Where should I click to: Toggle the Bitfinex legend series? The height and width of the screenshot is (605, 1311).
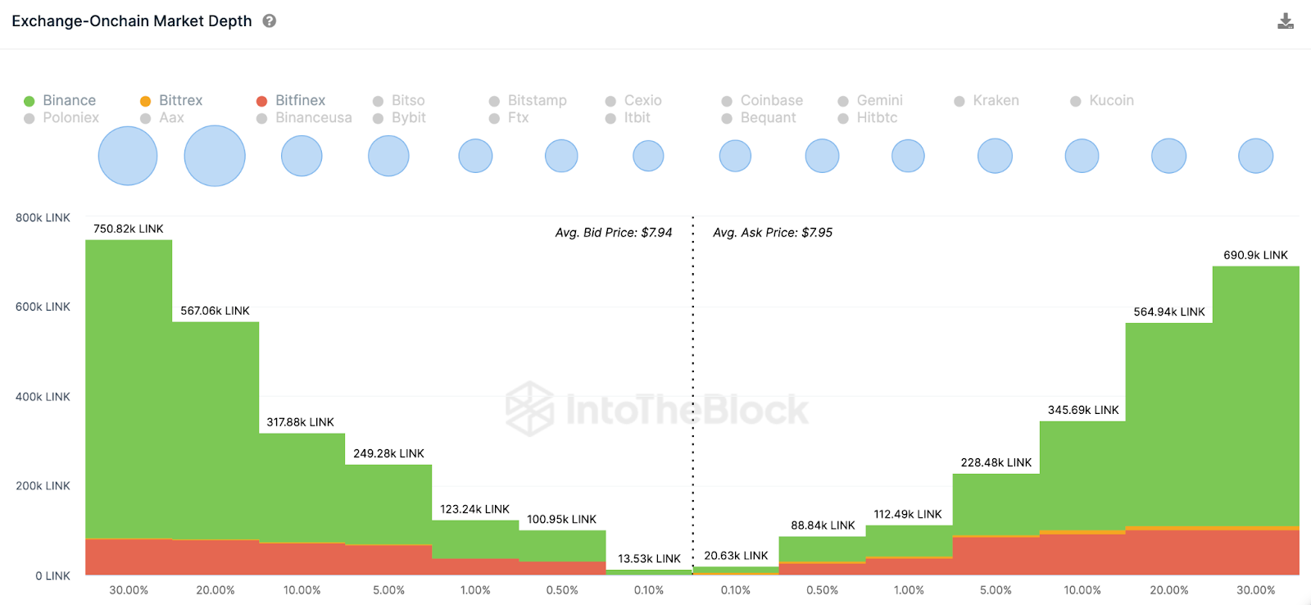click(x=292, y=101)
